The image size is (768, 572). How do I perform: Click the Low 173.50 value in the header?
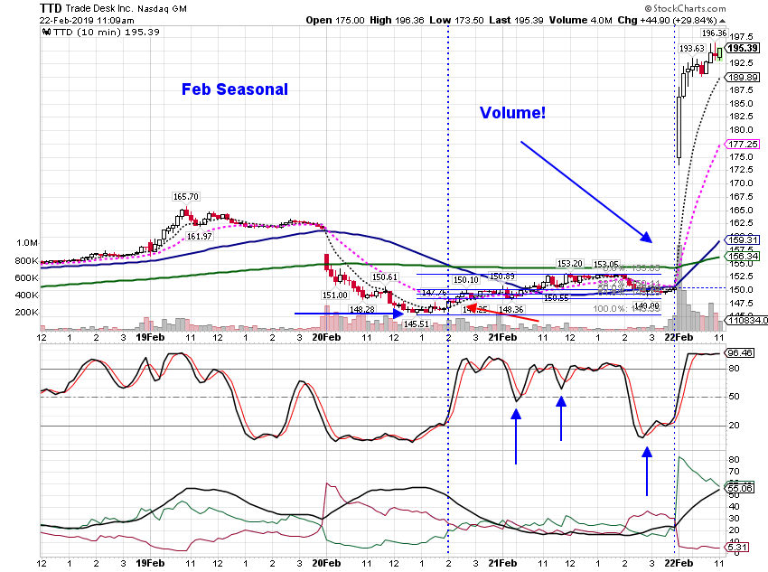coord(456,20)
